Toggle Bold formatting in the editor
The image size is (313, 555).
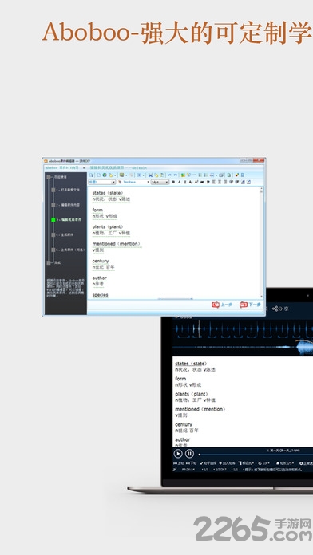tap(173, 182)
